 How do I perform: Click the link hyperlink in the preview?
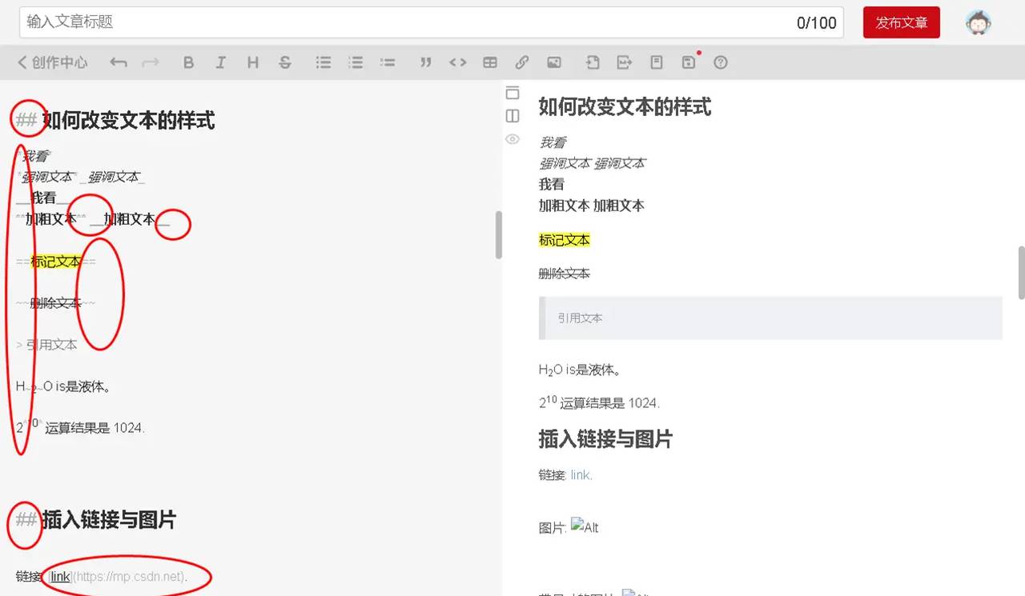580,474
